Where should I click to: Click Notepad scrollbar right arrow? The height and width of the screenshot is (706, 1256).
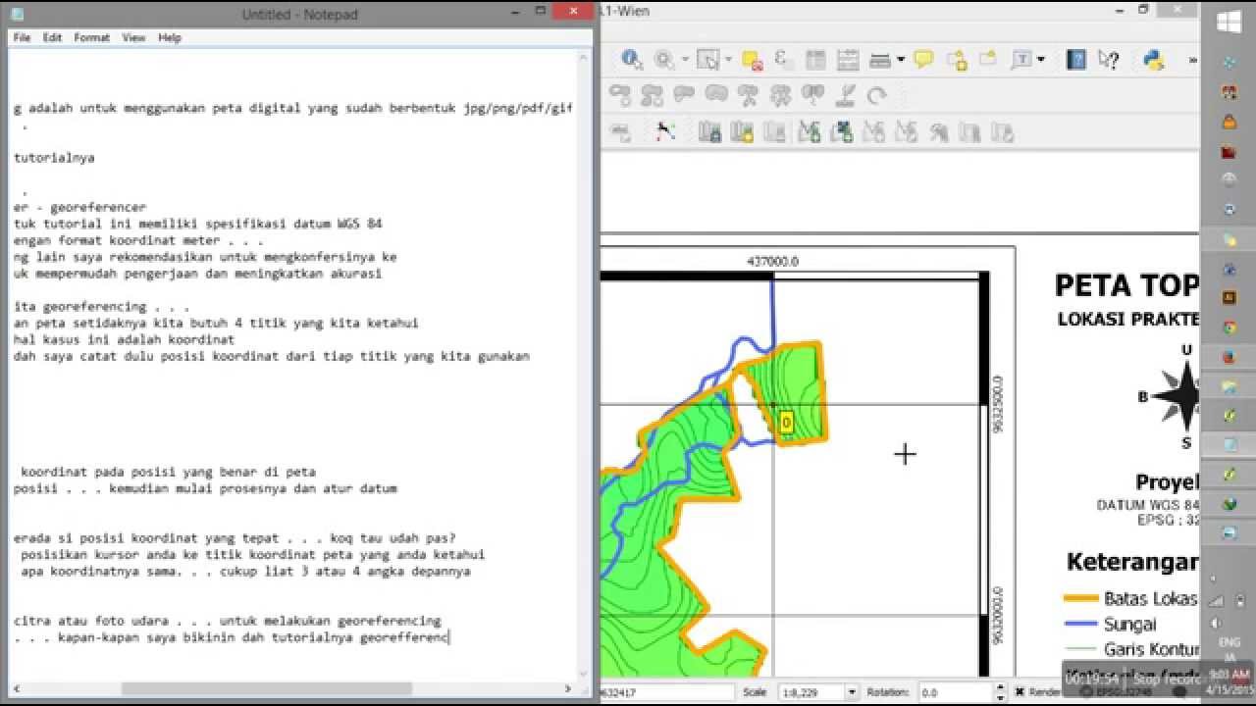[568, 689]
